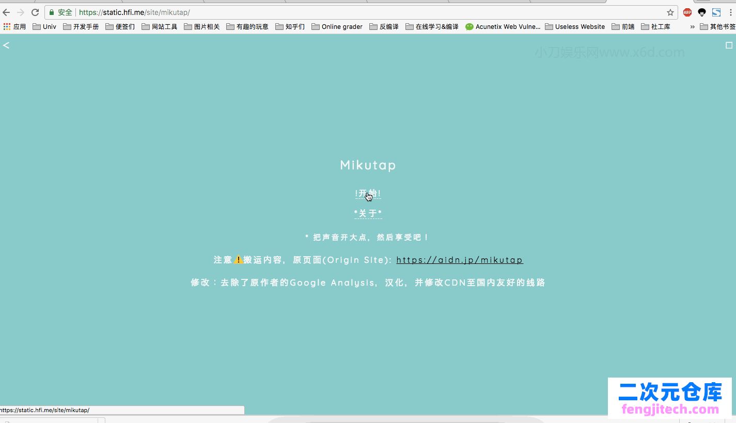The image size is (736, 423).
Task: Click the 修改：去除了原作者的Google Analysis text
Action: click(x=283, y=283)
